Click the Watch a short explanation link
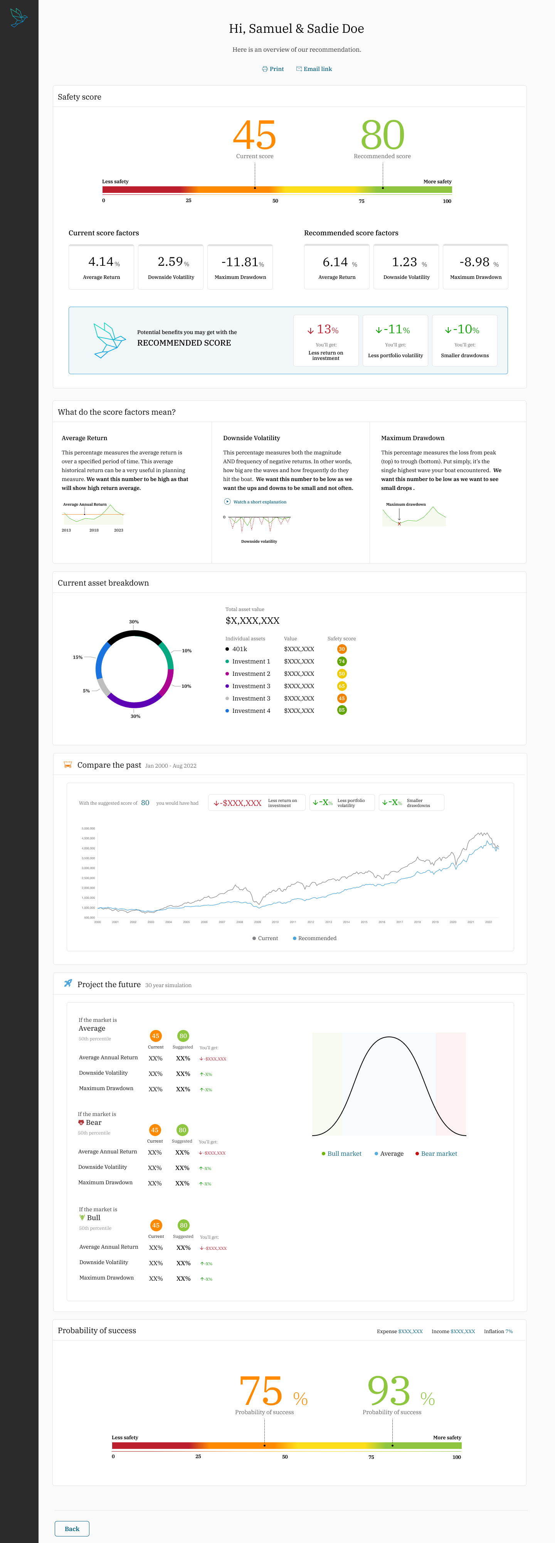 pos(260,502)
